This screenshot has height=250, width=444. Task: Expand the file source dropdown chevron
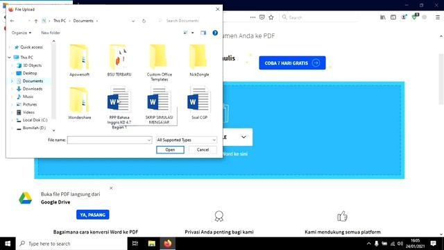pos(244,137)
